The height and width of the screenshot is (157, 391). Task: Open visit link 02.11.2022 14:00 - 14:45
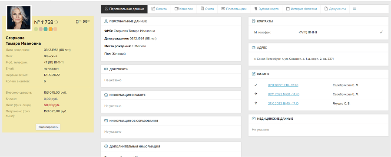click(x=284, y=94)
